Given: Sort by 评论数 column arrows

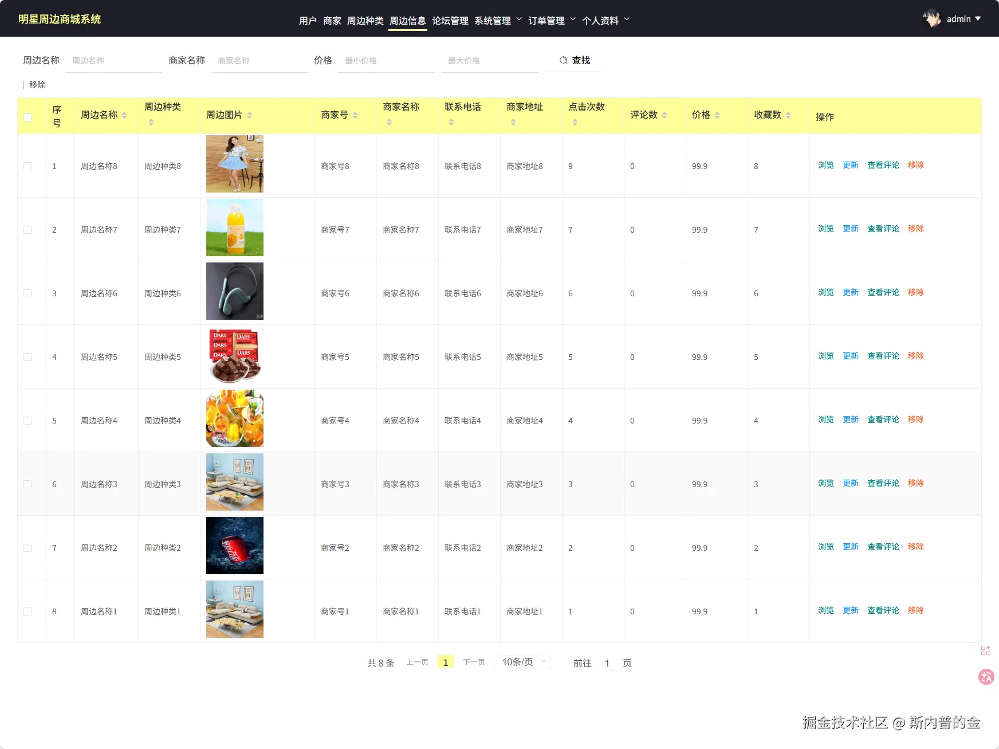Looking at the screenshot, I should click(x=664, y=115).
